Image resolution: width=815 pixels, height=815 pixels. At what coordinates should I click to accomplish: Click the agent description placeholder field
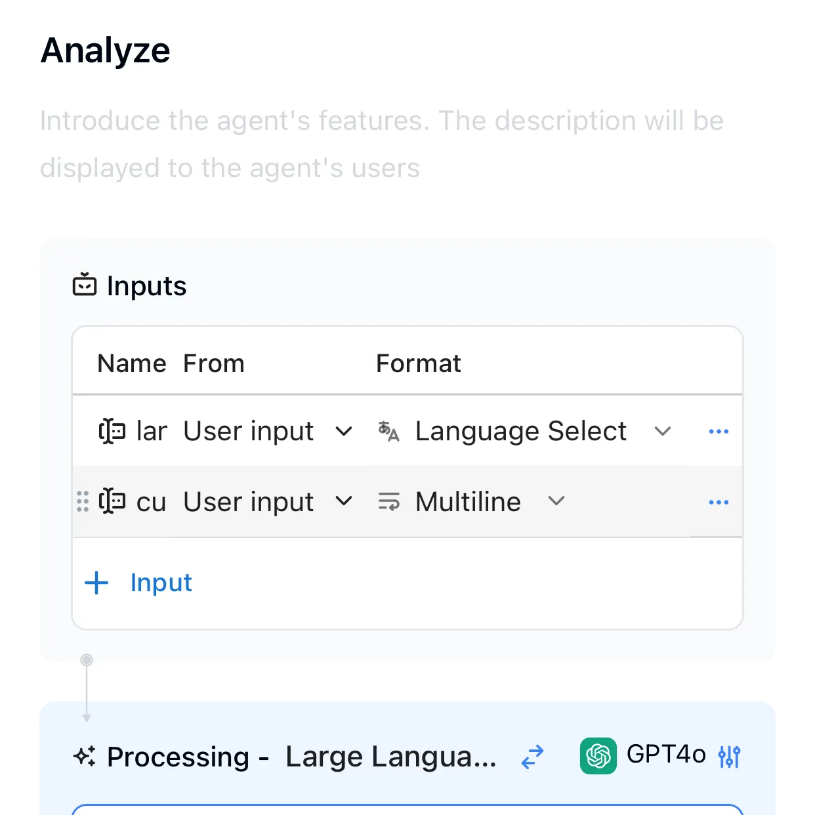[x=382, y=144]
